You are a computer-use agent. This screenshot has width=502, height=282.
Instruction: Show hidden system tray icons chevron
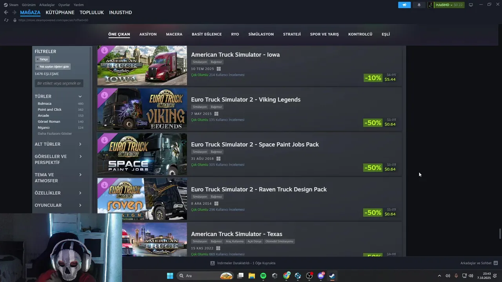[439, 276]
